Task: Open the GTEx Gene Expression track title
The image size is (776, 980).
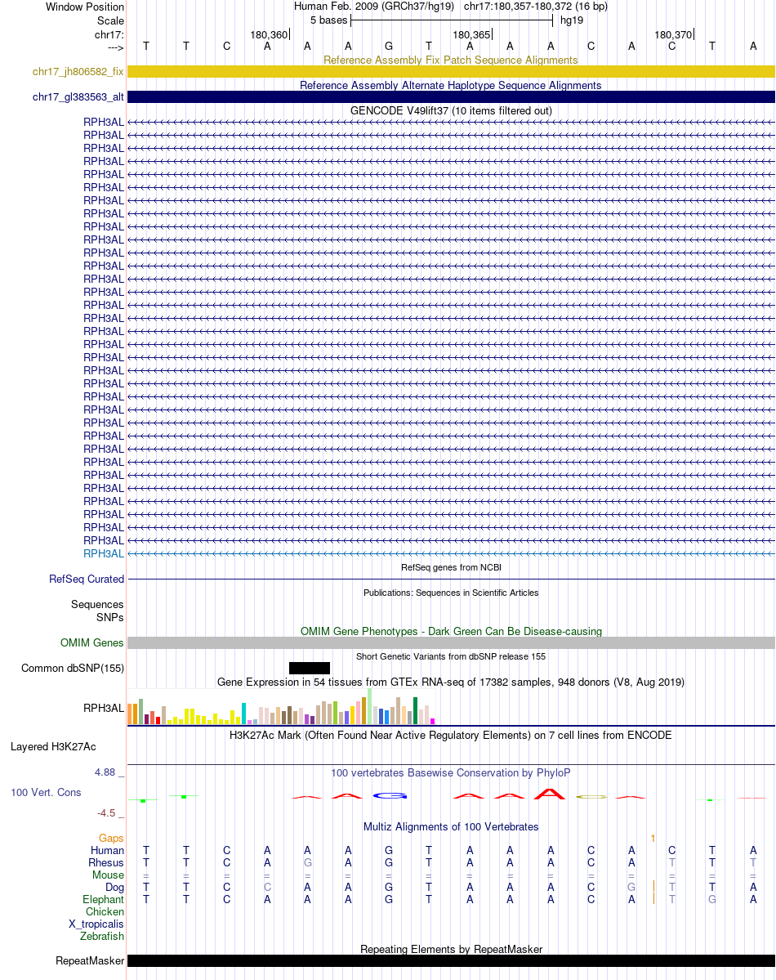Action: tap(450, 682)
